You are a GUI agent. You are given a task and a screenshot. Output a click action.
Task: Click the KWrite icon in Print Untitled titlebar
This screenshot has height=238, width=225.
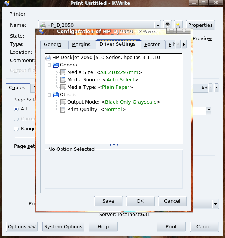[x=7, y=3]
